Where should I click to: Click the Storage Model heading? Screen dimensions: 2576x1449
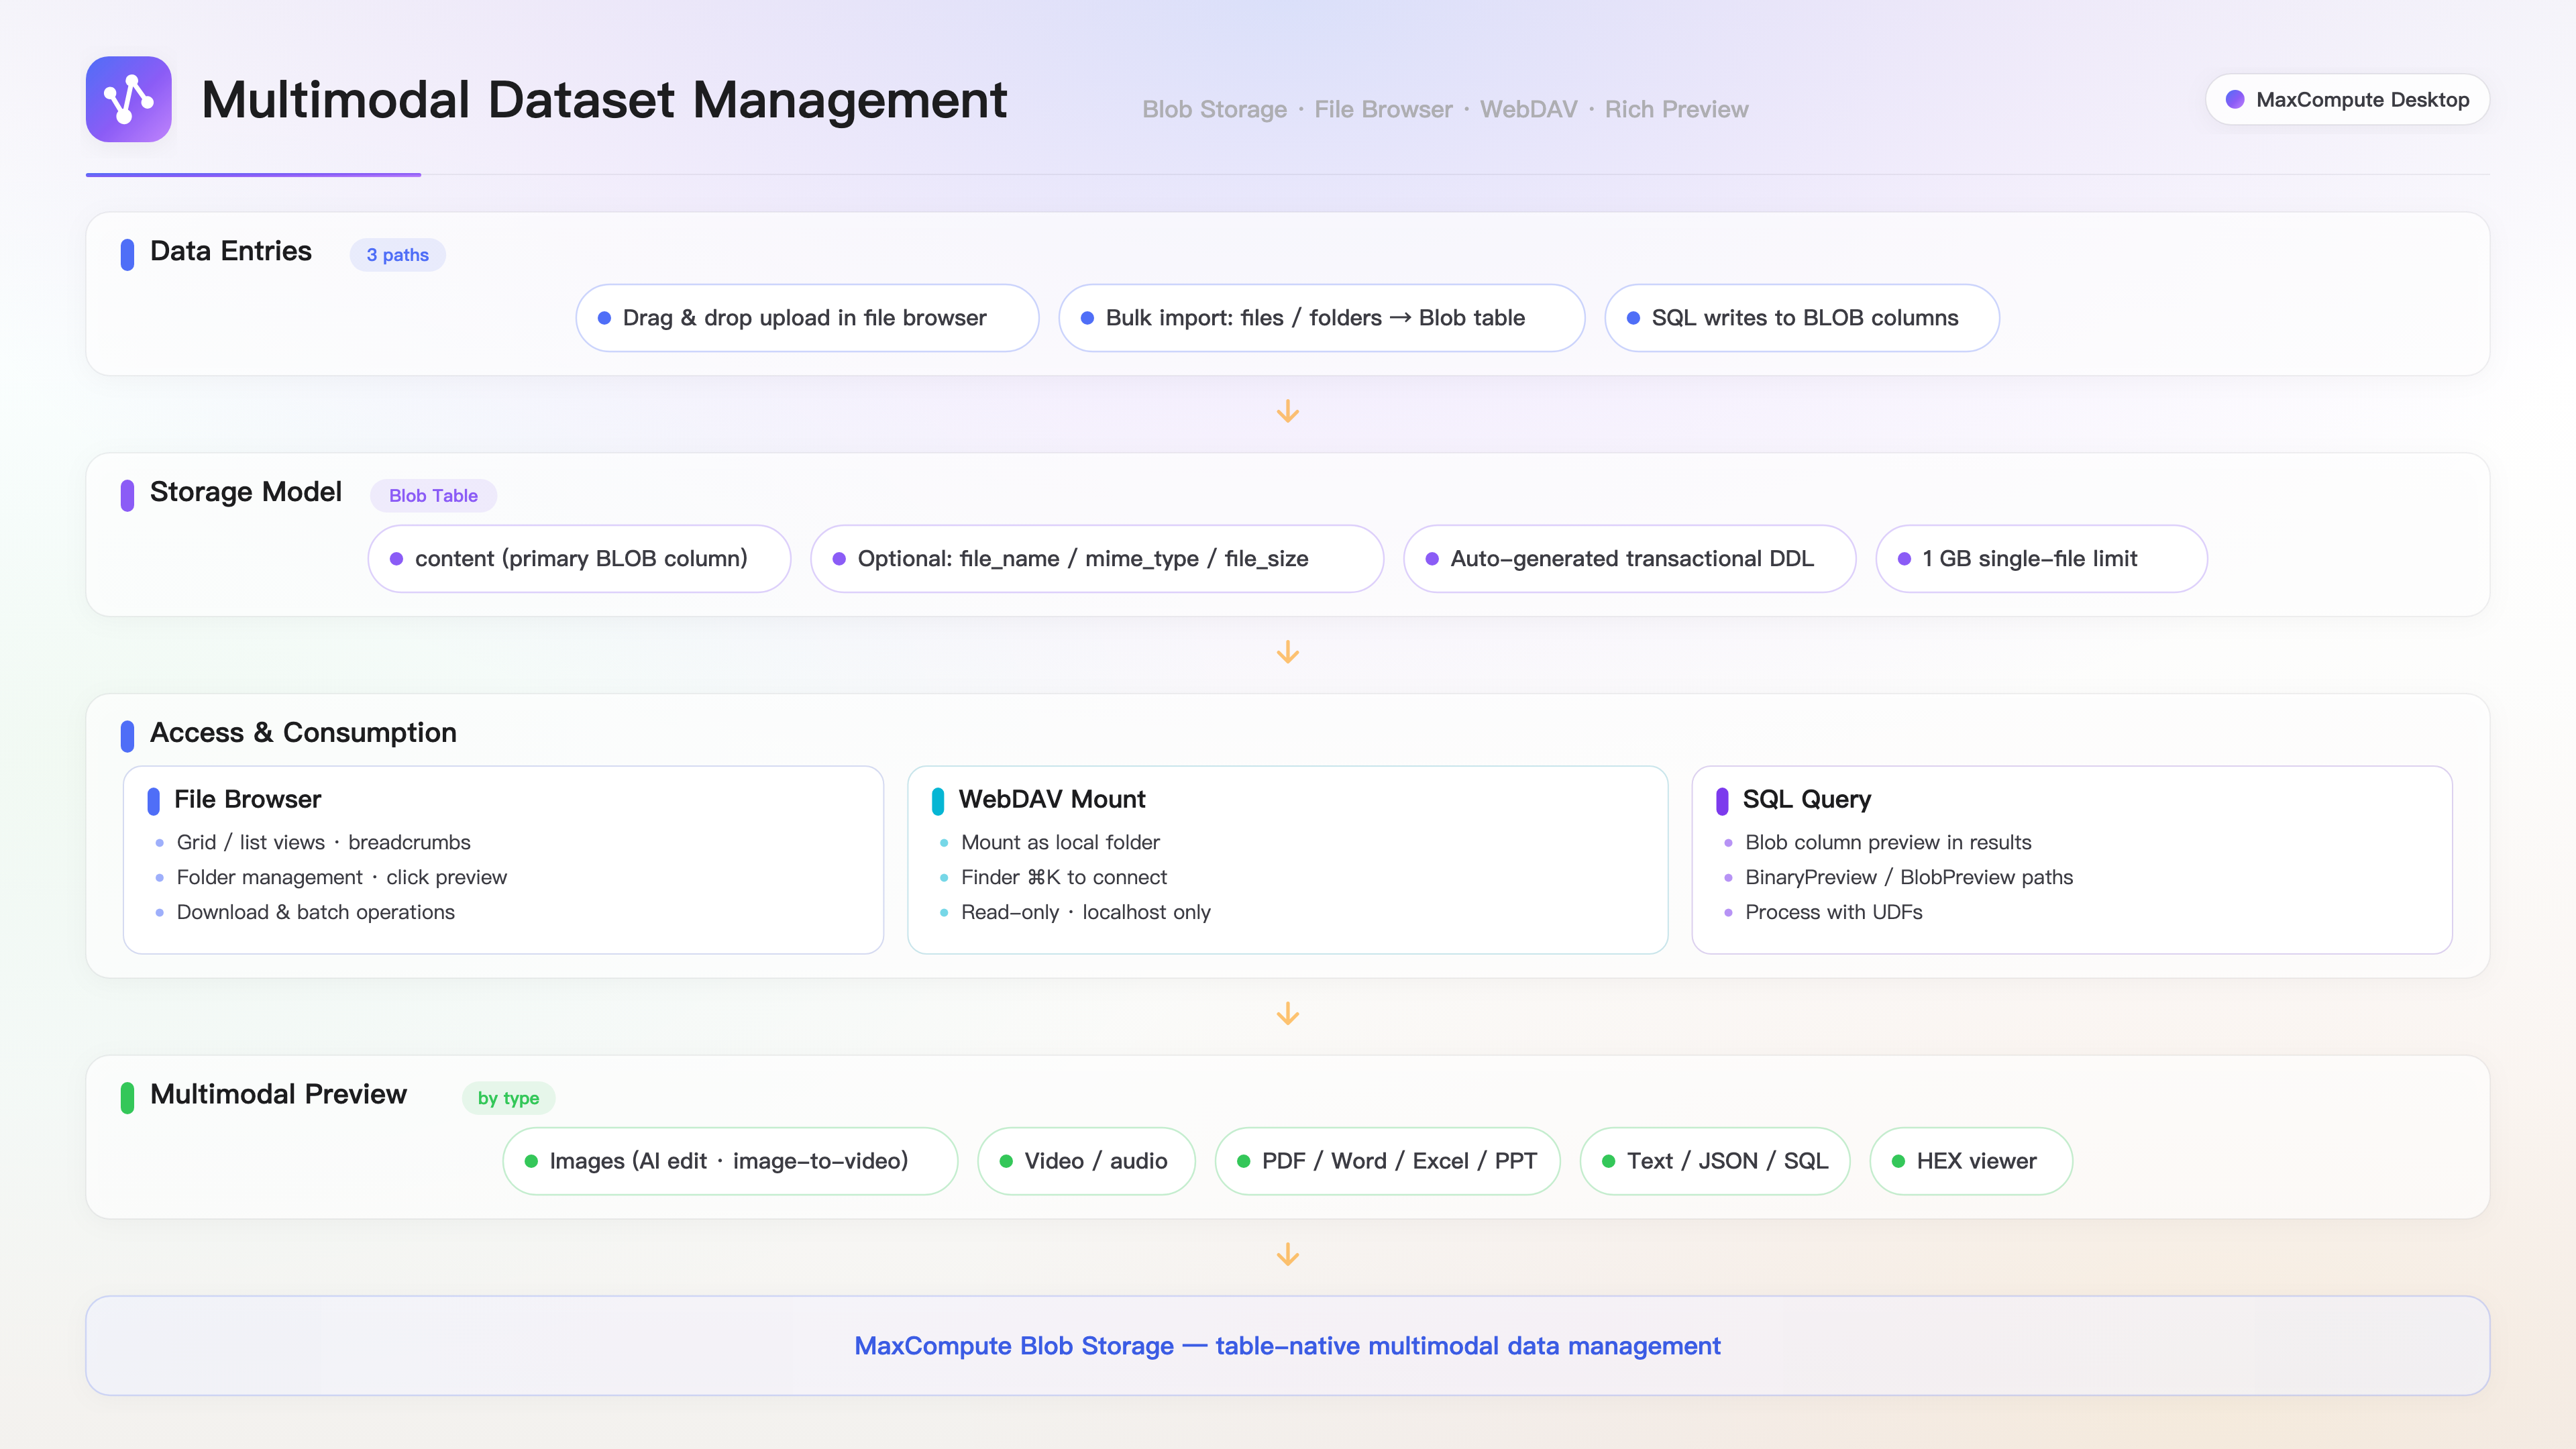[245, 492]
